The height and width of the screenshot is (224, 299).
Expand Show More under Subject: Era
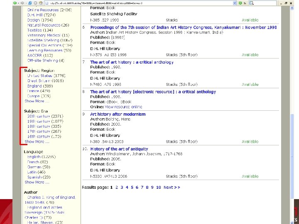click(x=37, y=142)
